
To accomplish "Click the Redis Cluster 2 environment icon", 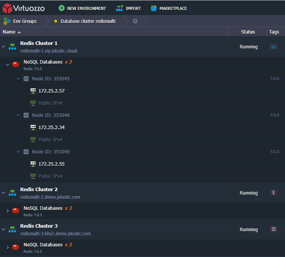I will pyautogui.click(x=12, y=193).
